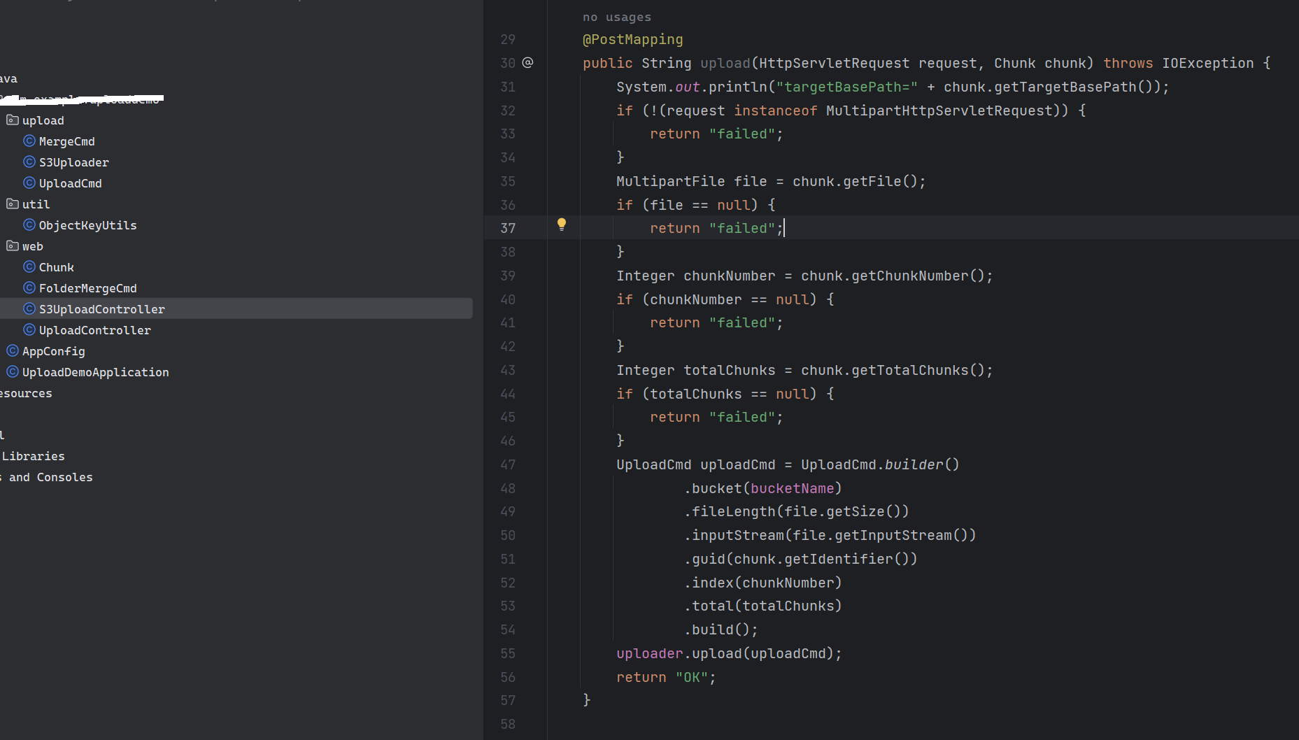Click the uploader field on line 55

[x=650, y=653]
